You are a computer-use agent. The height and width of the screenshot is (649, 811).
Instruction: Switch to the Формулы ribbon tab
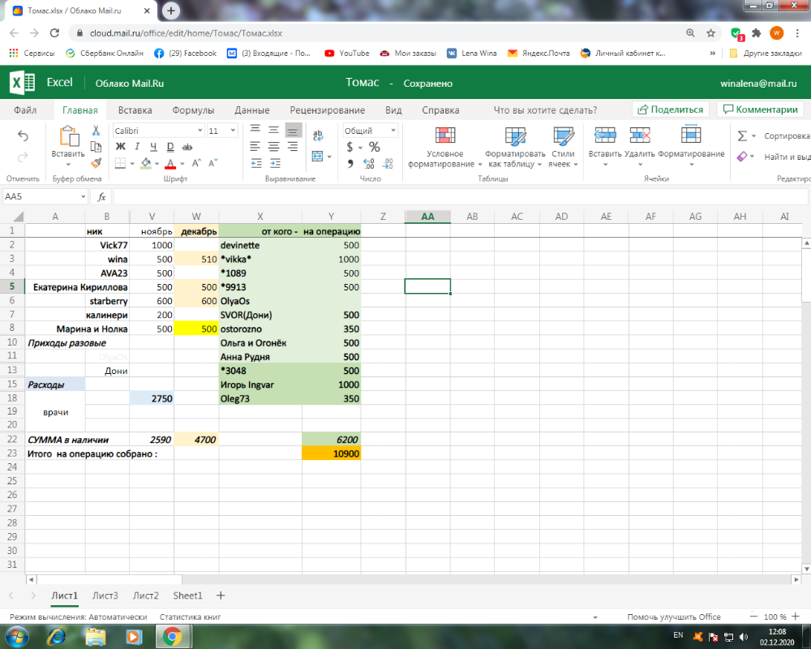tap(194, 110)
